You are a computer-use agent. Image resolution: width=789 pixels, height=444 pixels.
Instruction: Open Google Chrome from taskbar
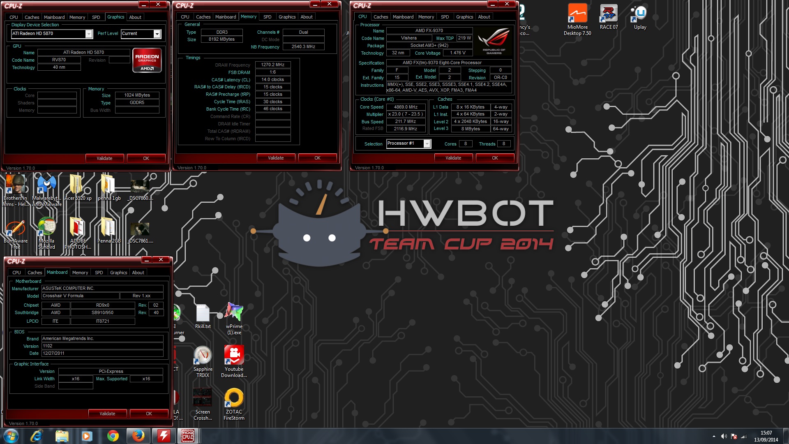click(x=113, y=436)
